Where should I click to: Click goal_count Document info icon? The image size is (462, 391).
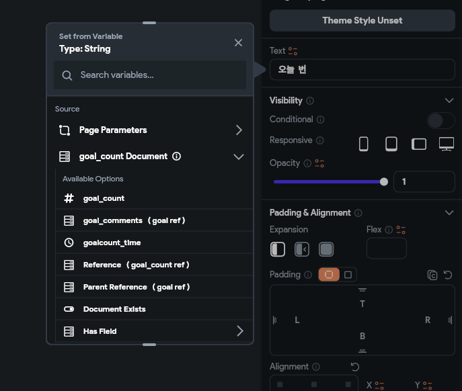tap(176, 156)
